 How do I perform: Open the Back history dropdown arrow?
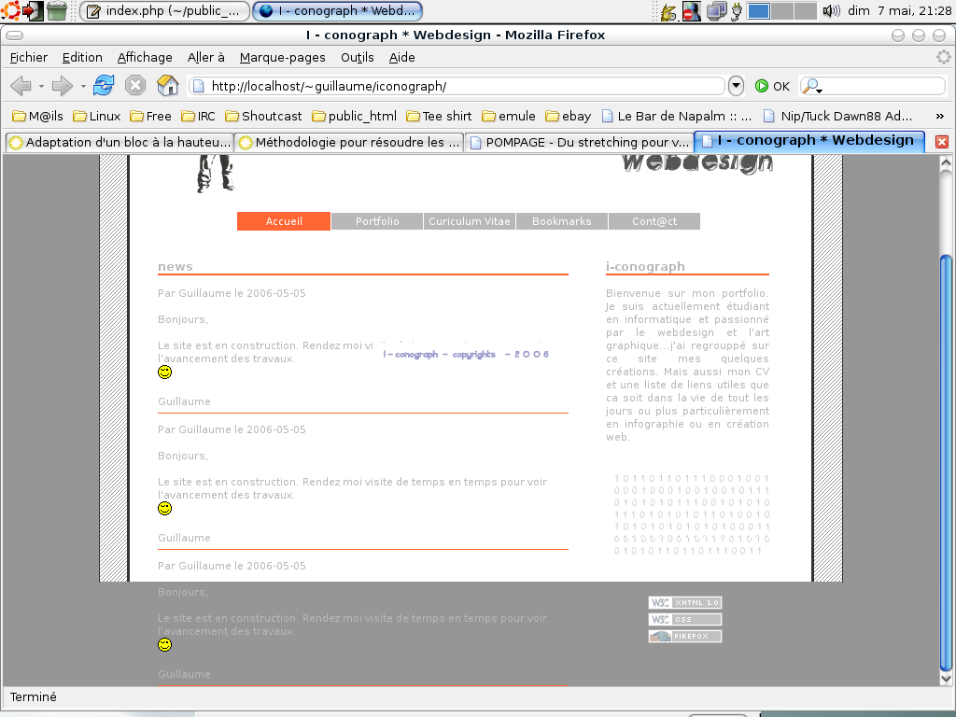click(x=41, y=87)
